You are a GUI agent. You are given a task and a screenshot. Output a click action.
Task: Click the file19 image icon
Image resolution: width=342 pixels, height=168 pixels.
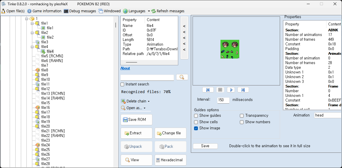[37, 121]
